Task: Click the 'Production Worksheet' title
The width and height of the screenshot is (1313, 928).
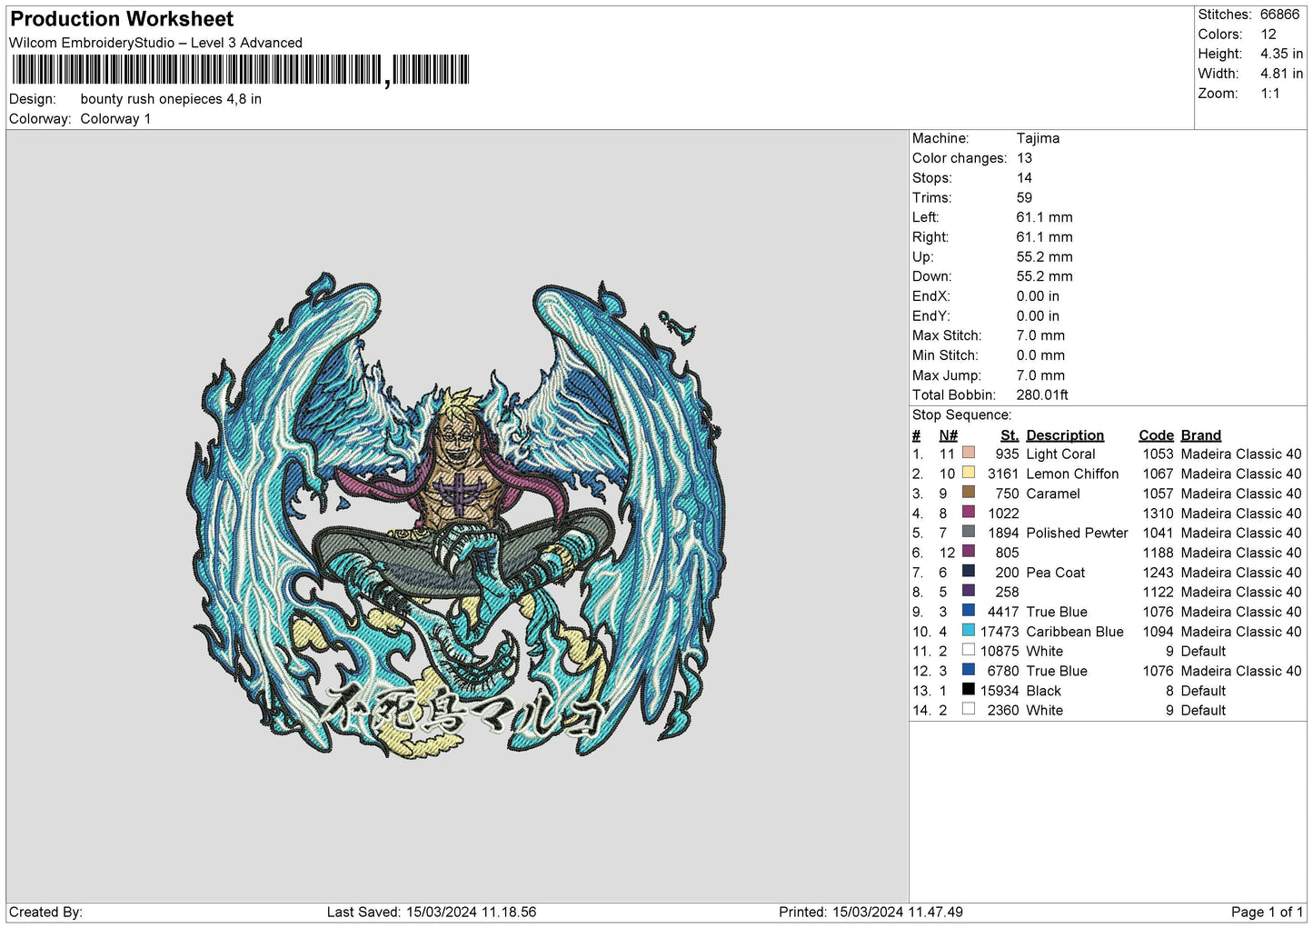Action: 122,19
